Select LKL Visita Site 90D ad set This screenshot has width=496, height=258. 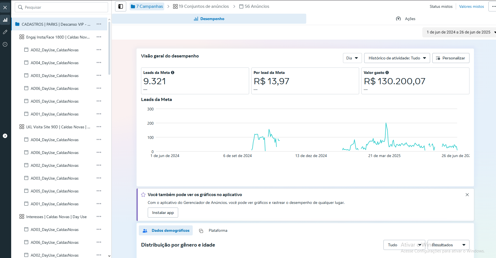pos(58,127)
